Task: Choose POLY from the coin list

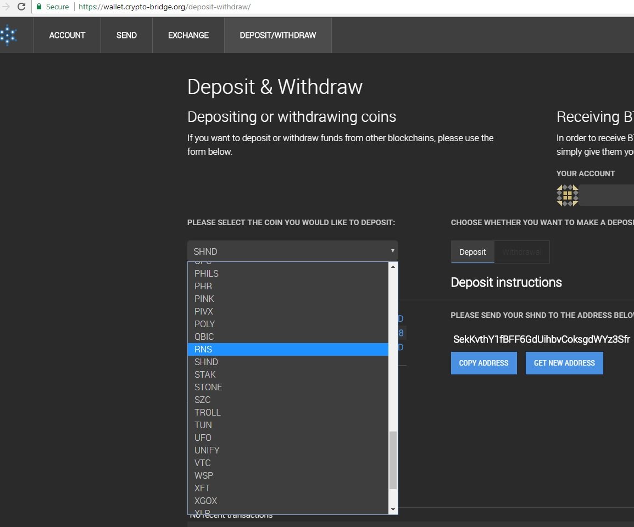Action: pos(288,324)
